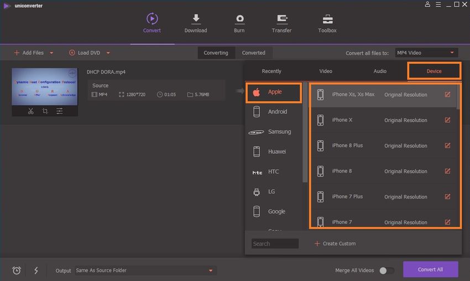Open the MP4 Video format dropdown
This screenshot has height=281, width=470.
point(426,53)
